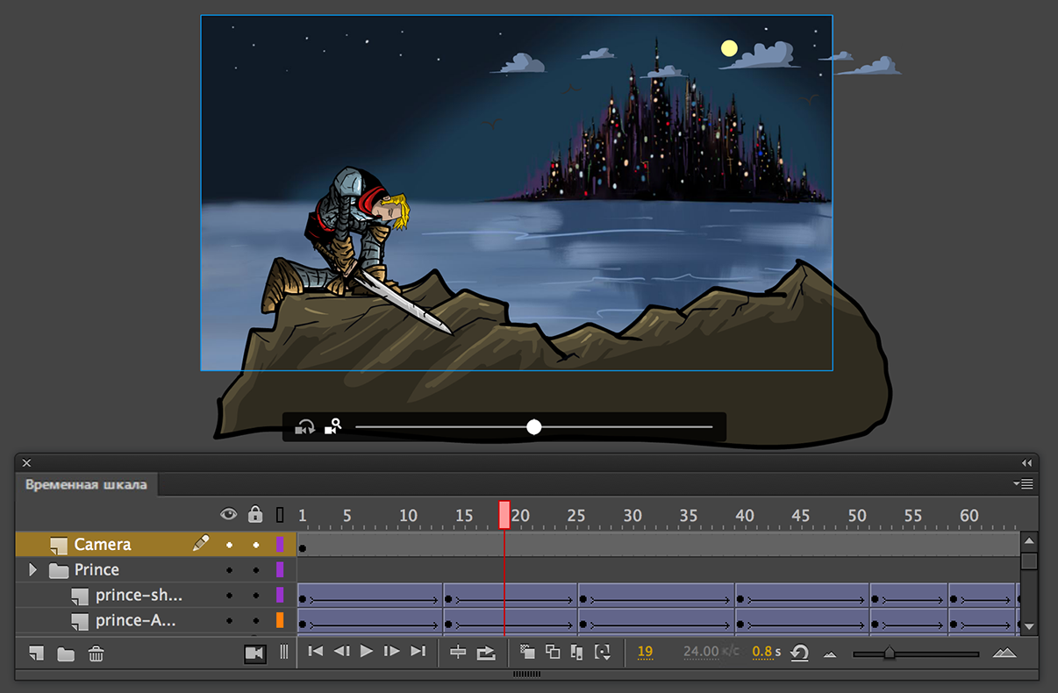Delete the selected layer with trash icon
The height and width of the screenshot is (693, 1058).
coord(97,654)
